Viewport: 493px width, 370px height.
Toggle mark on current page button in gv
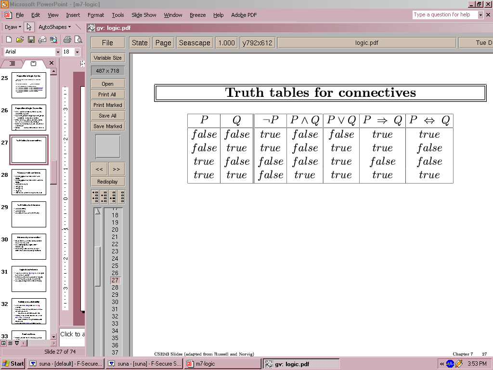pos(112,197)
